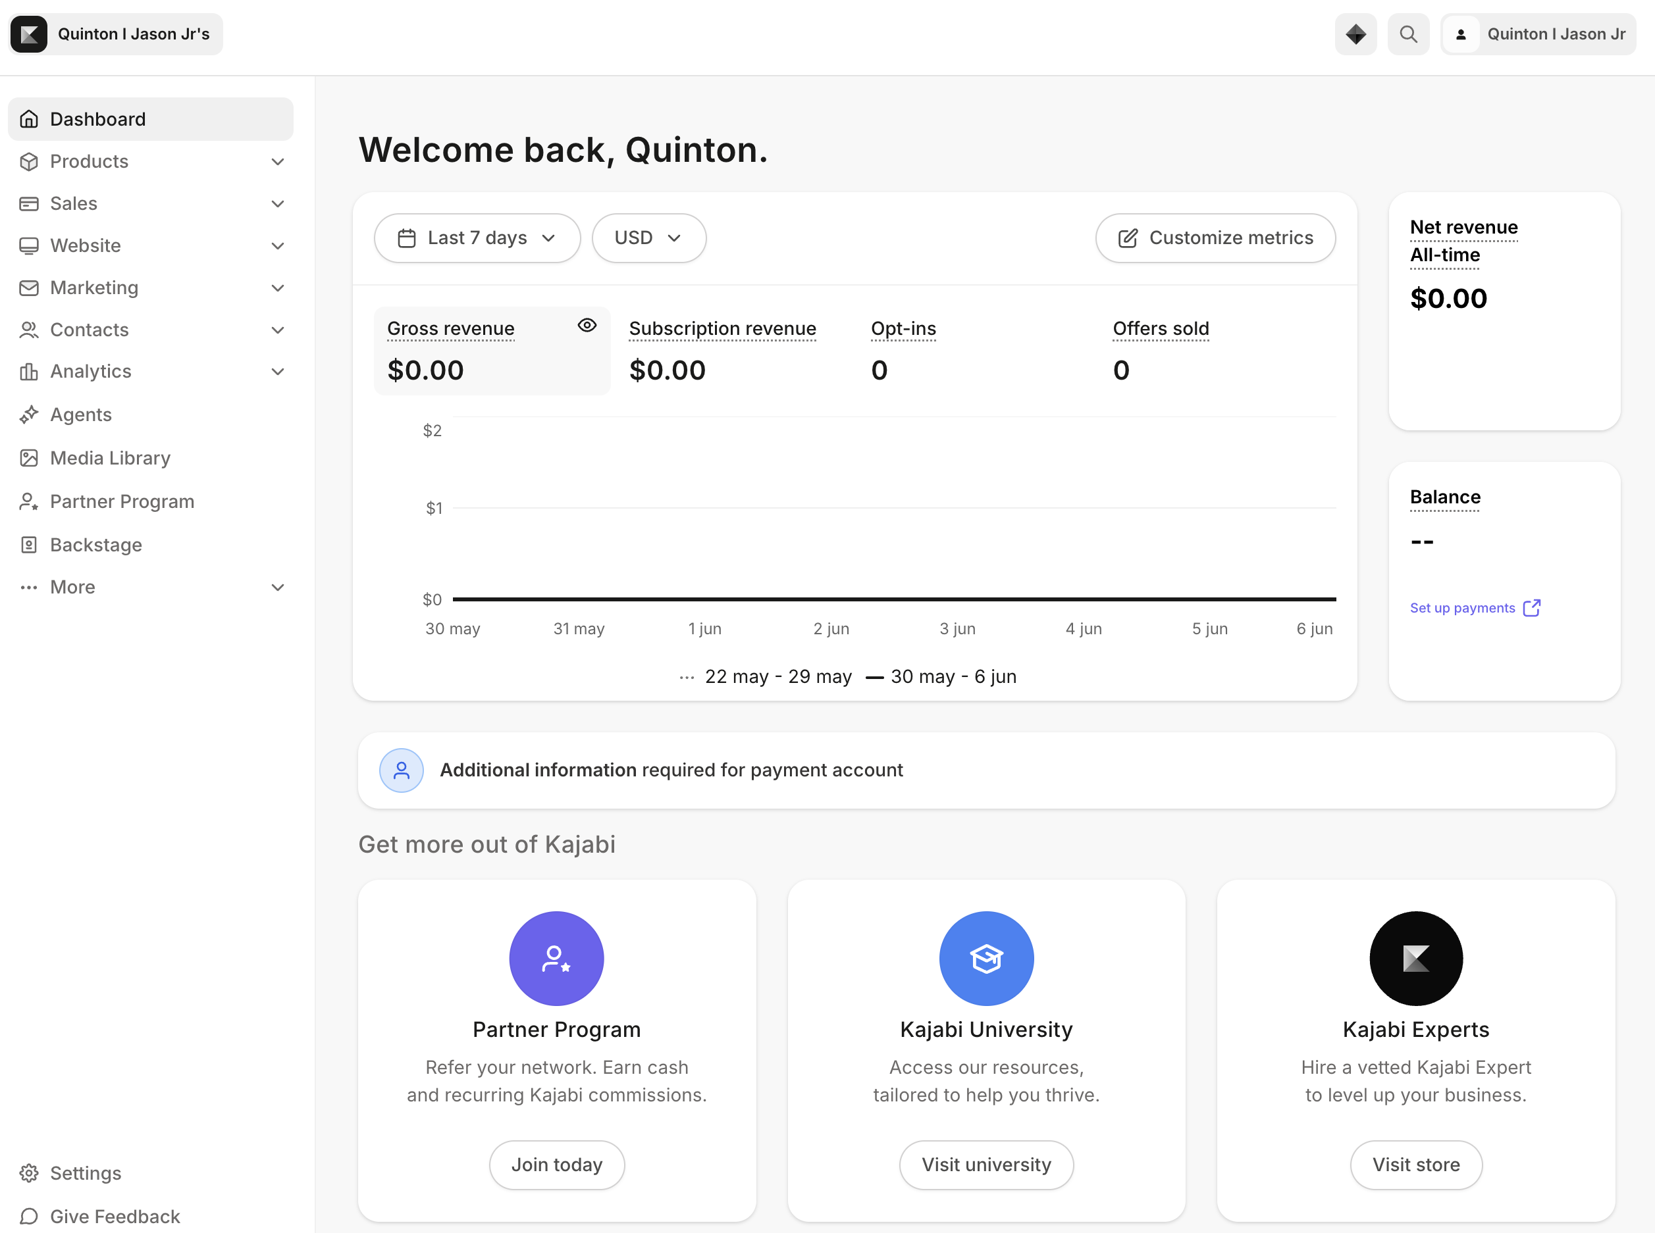Click the More ellipsis icon

[29, 588]
